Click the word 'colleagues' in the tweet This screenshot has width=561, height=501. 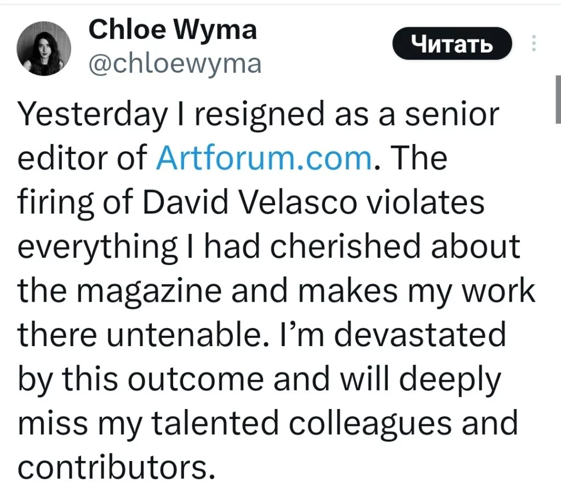pyautogui.click(x=370, y=424)
